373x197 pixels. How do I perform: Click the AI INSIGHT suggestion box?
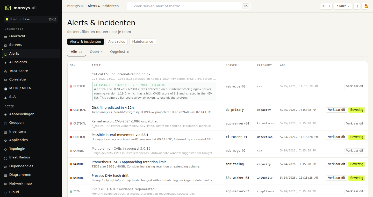click(154, 92)
